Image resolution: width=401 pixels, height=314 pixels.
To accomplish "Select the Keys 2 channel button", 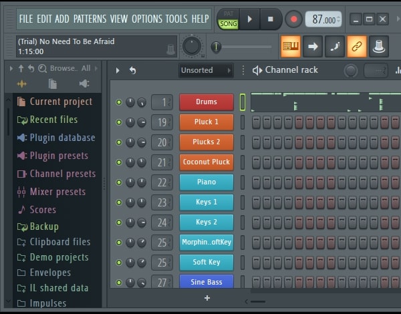I will [x=207, y=222].
